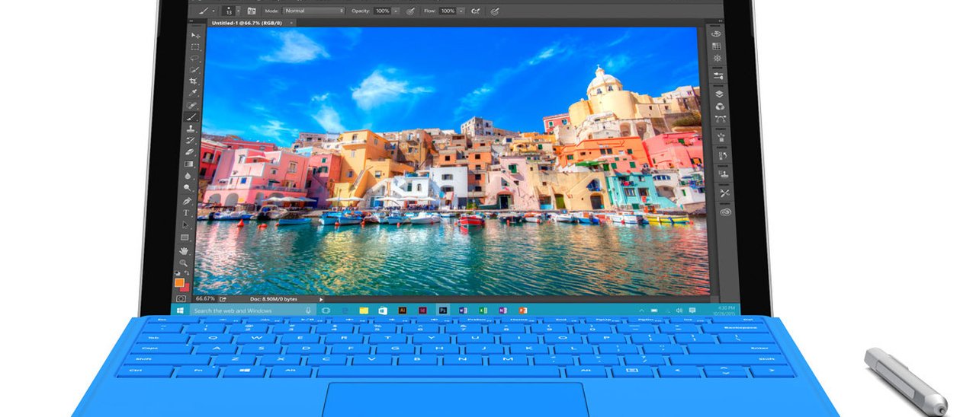Open the Opacity slider dropdown arrow

(396, 11)
